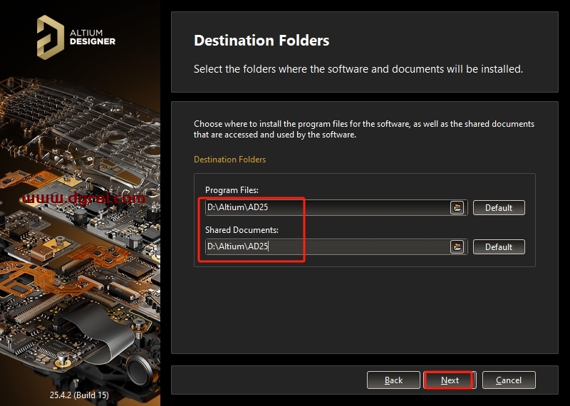Go Back to the previous step
This screenshot has width=570, height=406.
[x=393, y=380]
